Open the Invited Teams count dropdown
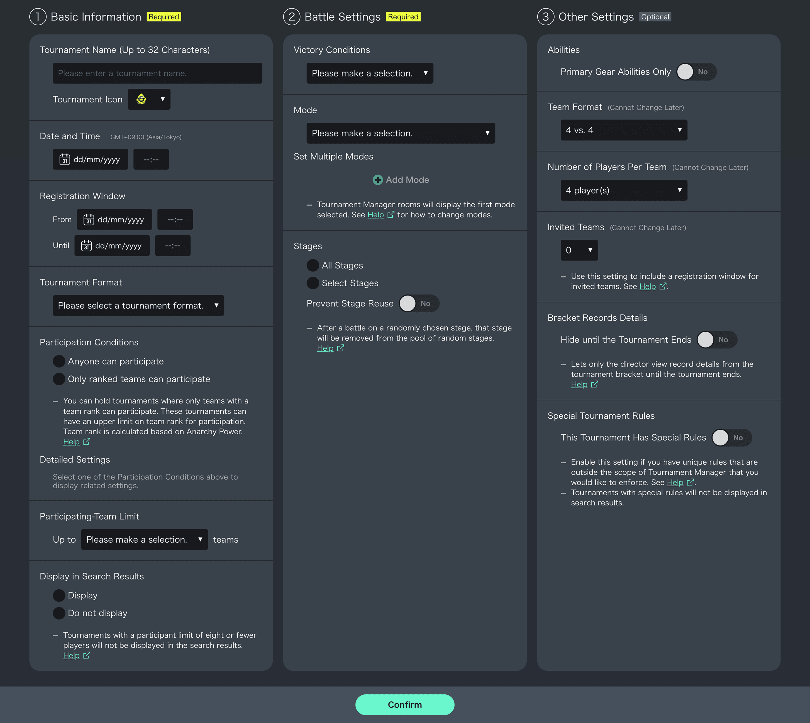This screenshot has height=723, width=810. (x=579, y=250)
